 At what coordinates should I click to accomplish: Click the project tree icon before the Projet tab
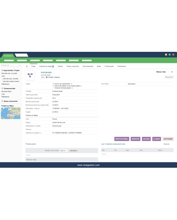27,66
